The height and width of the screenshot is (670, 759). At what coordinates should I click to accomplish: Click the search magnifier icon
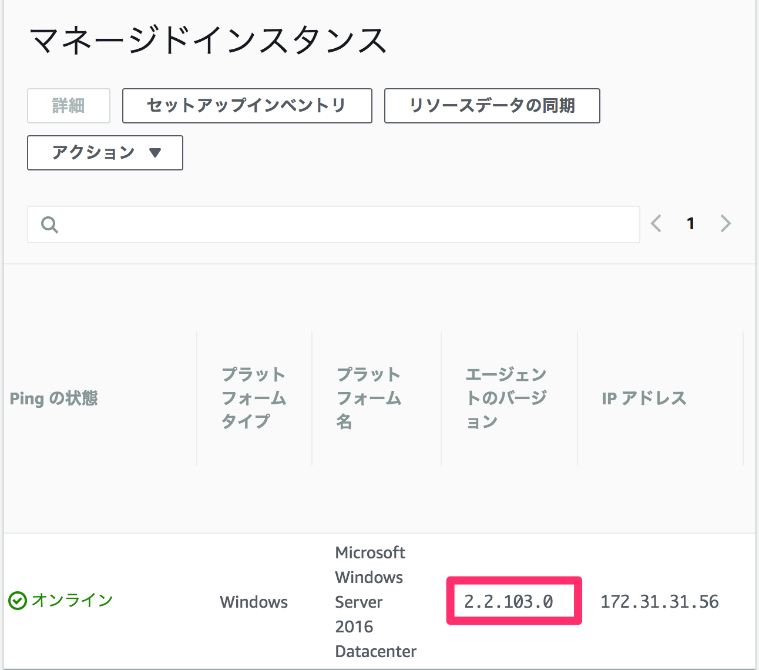click(x=49, y=224)
